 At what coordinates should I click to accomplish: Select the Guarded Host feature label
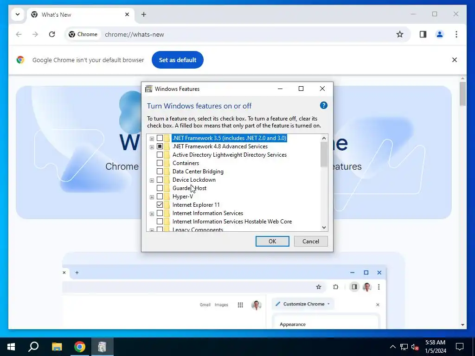click(x=189, y=188)
